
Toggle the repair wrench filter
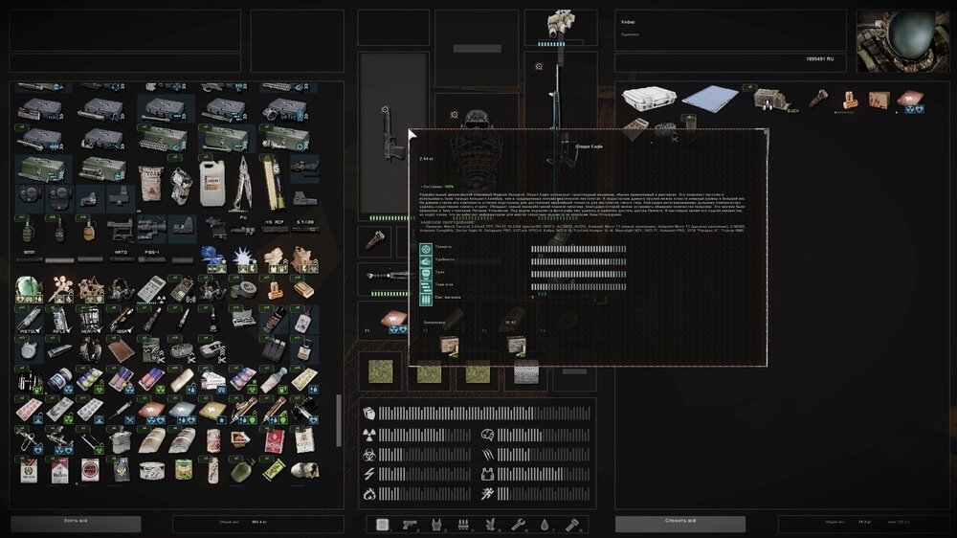coord(518,525)
